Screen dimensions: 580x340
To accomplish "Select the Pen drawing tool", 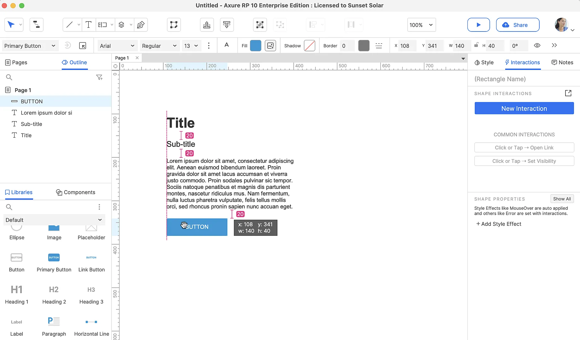I will tap(141, 25).
